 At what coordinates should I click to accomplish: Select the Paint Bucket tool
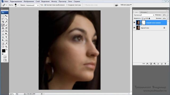(x=6, y=31)
